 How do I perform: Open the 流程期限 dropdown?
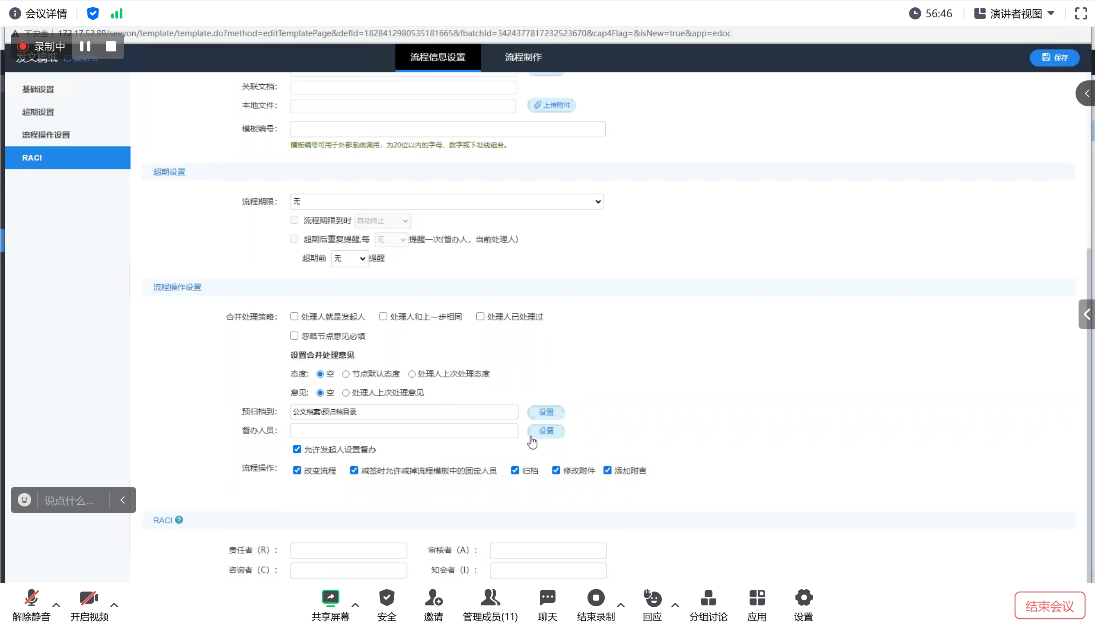tap(447, 202)
